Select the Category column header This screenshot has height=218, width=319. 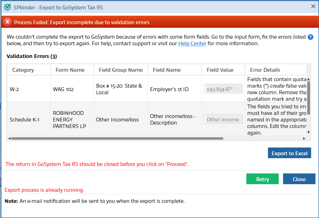pos(23,70)
